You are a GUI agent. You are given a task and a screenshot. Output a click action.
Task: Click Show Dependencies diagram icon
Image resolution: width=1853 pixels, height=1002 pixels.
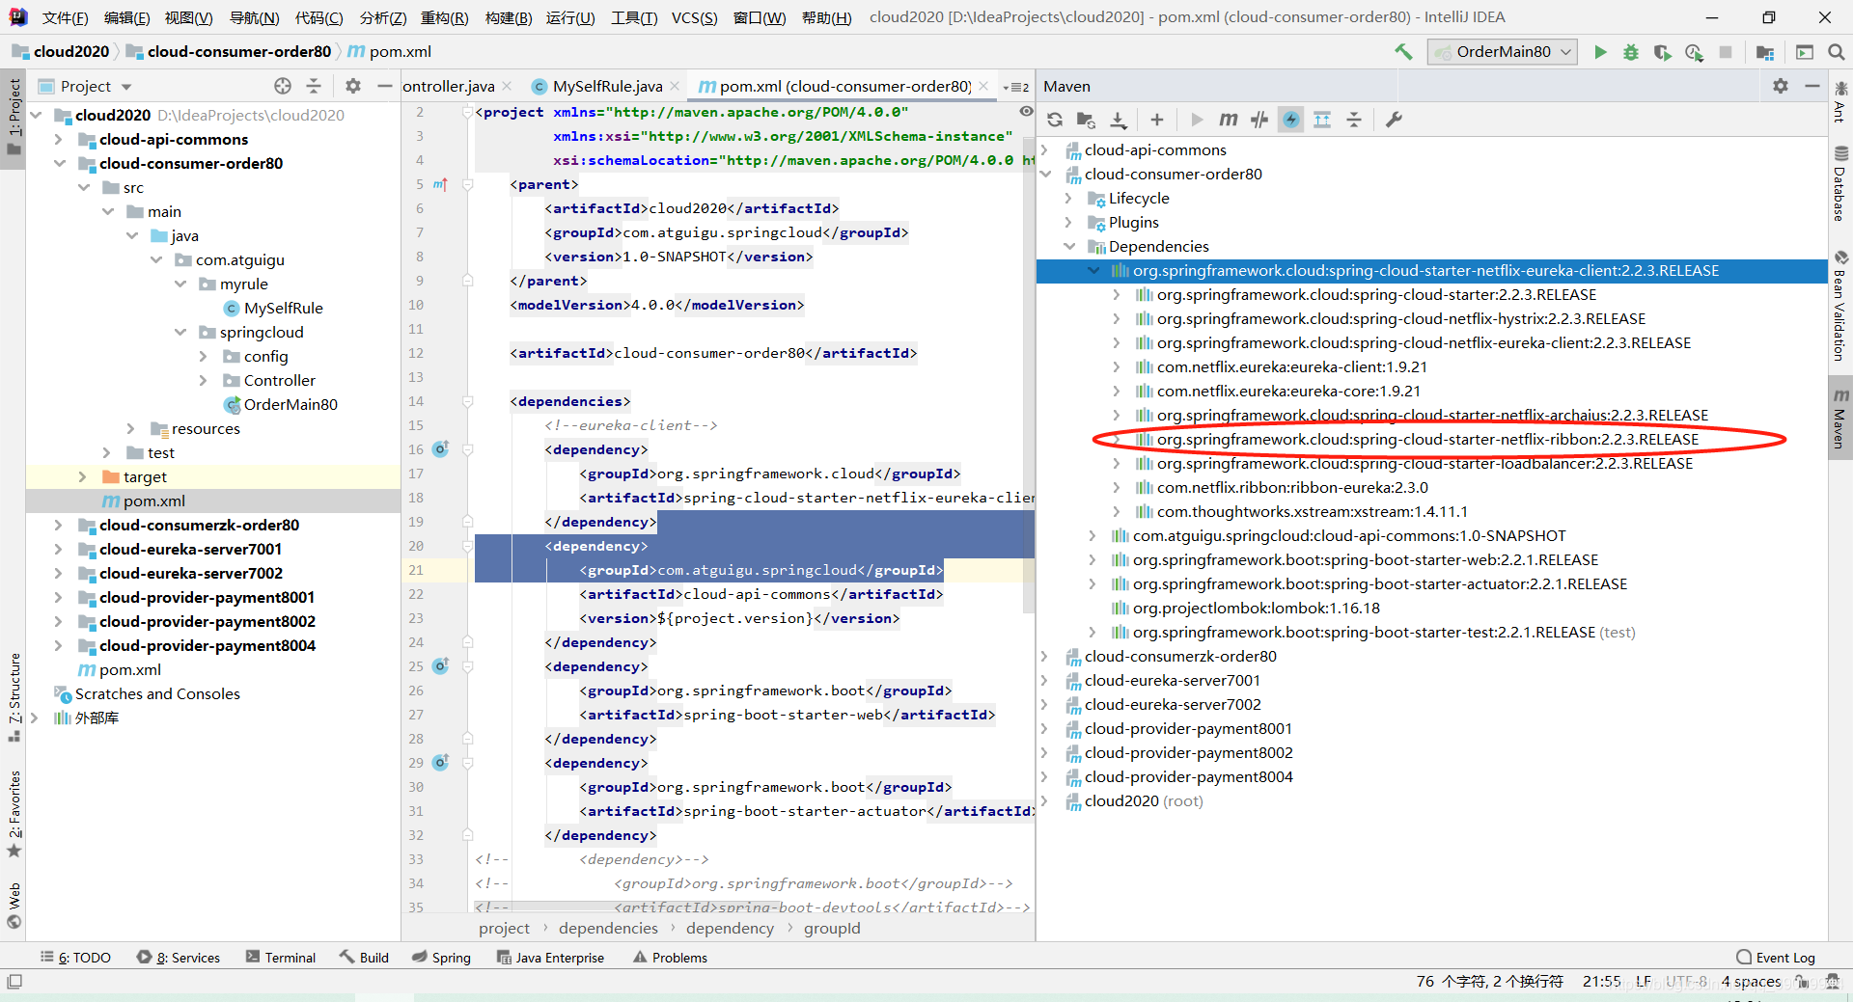point(1322,120)
